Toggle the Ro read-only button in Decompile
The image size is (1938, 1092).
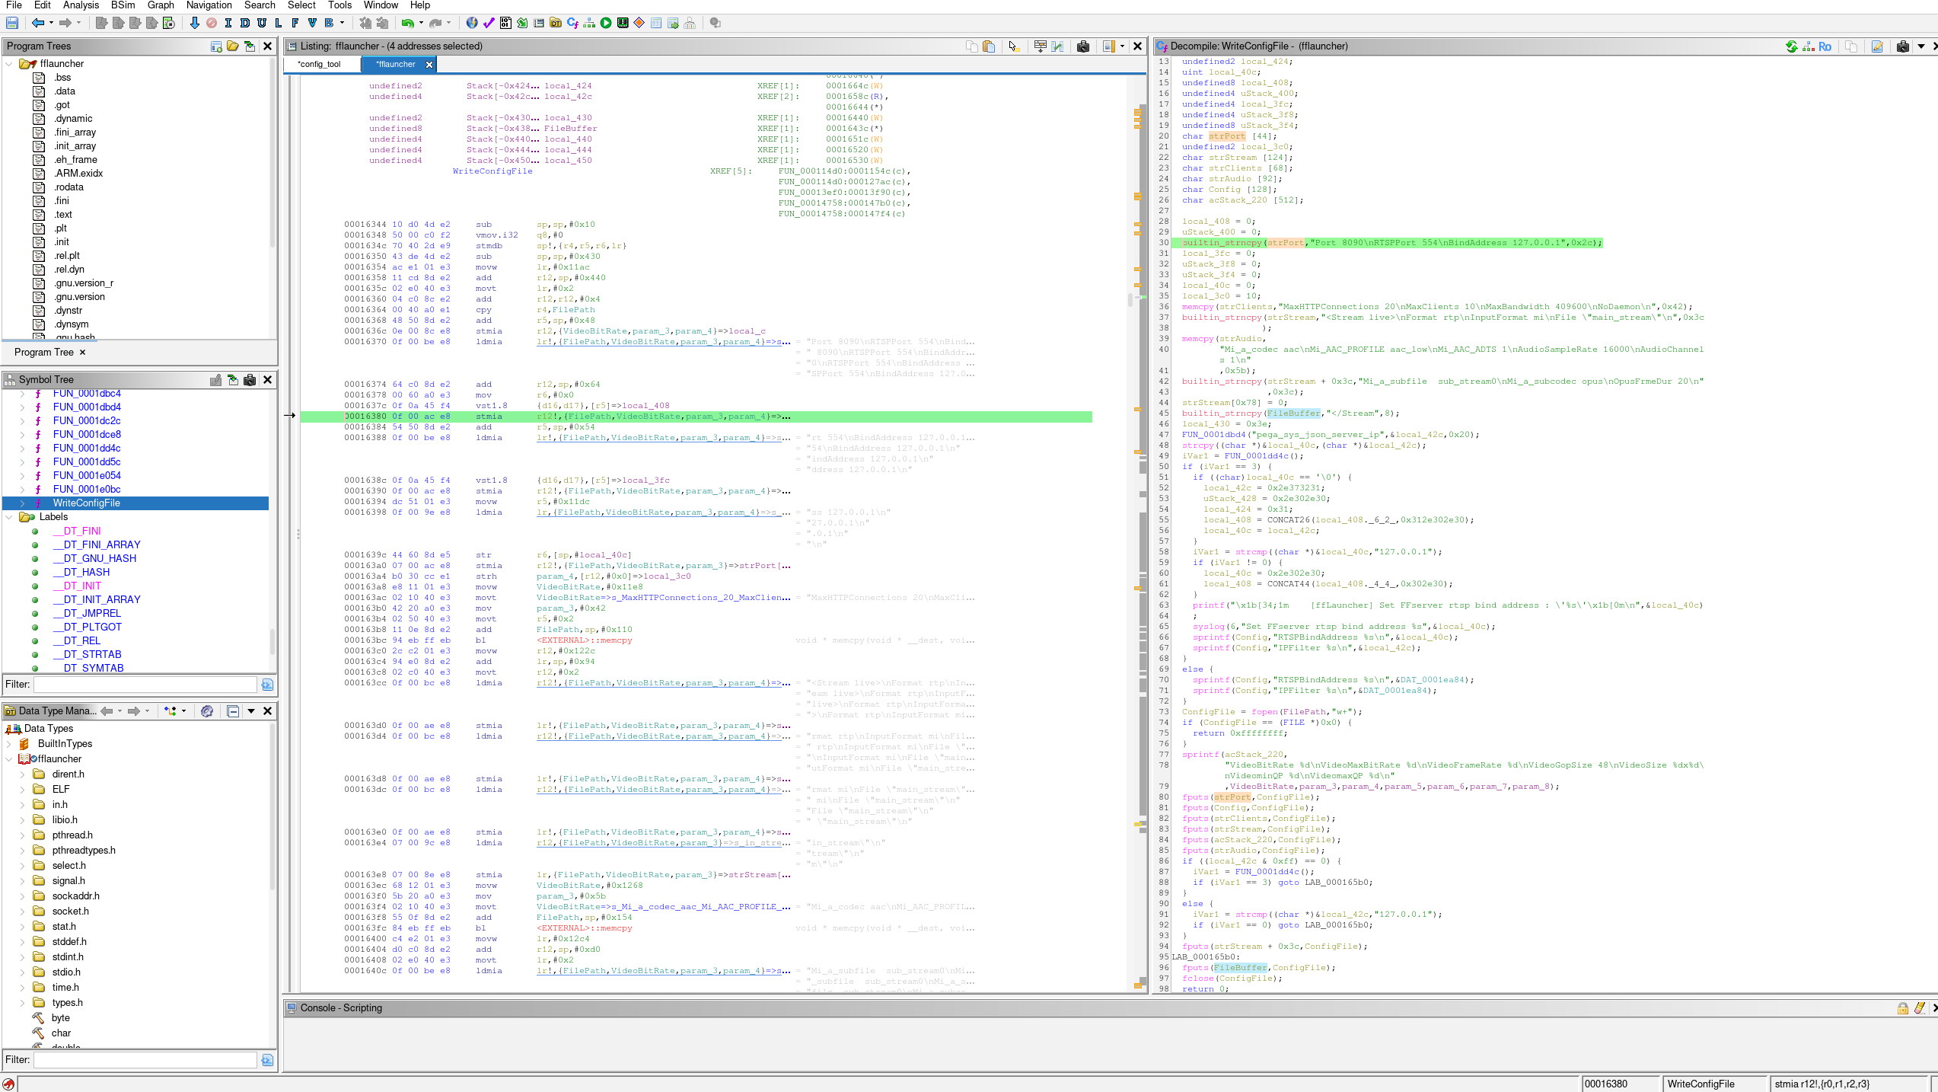[1825, 46]
